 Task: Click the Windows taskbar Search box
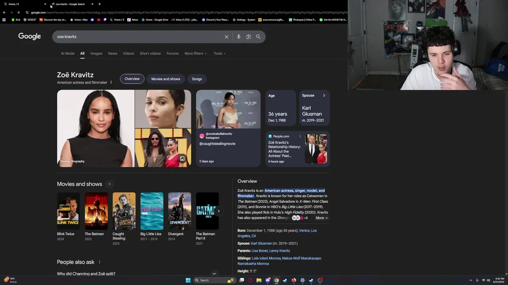pos(214,280)
